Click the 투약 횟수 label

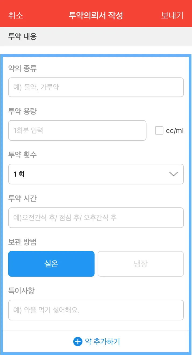[x=22, y=155]
